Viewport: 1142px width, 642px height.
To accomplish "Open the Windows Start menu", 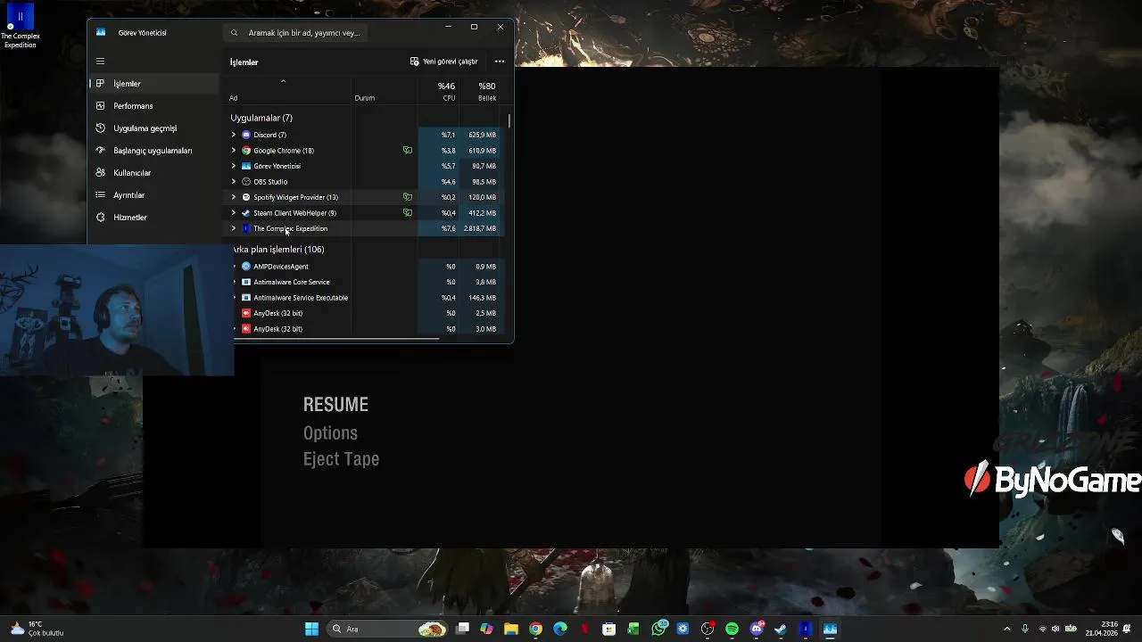I will (x=311, y=629).
